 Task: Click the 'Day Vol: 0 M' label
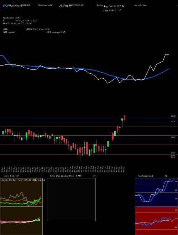coord(112,11)
